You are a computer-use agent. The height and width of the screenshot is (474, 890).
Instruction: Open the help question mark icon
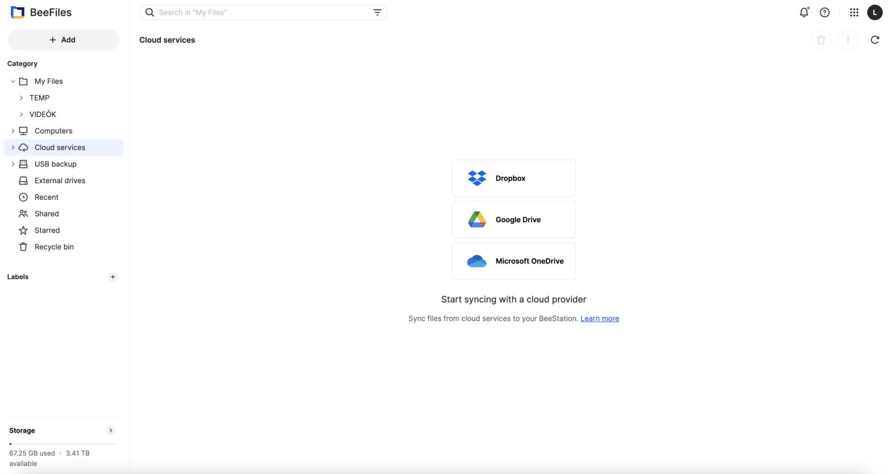pos(825,13)
